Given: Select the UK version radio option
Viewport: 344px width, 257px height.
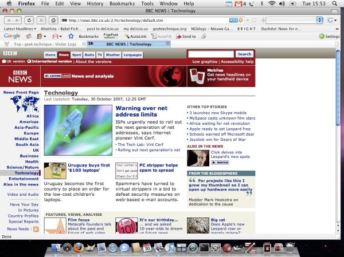Looking at the screenshot, I should [x=4, y=61].
